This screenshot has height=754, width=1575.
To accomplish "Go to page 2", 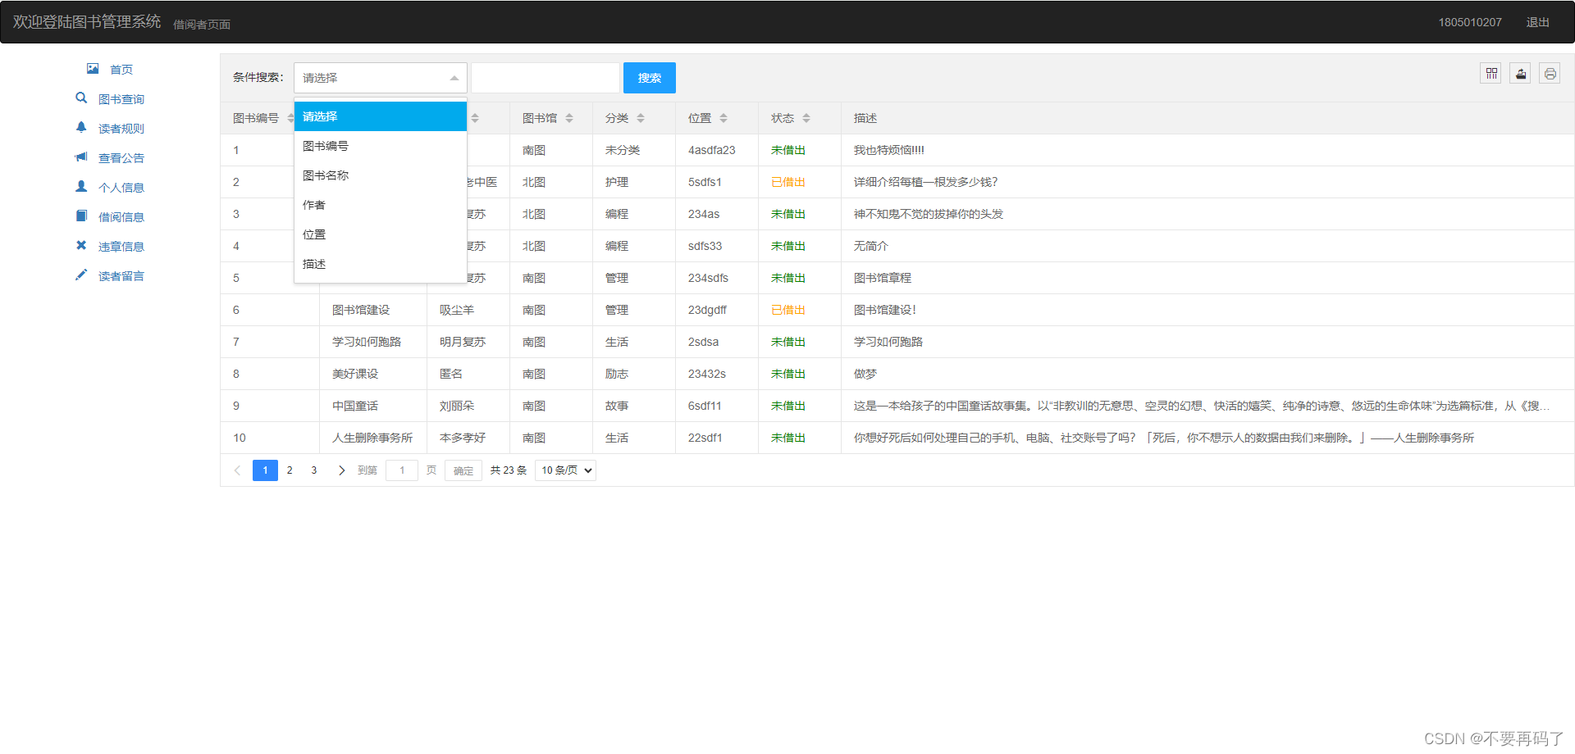I will click(x=290, y=470).
